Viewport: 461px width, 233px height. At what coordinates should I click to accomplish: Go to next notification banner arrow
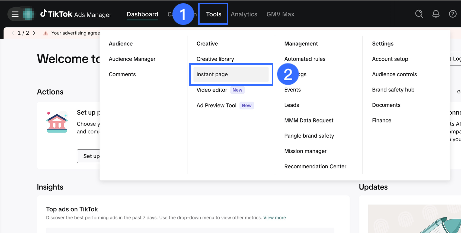pyautogui.click(x=34, y=33)
